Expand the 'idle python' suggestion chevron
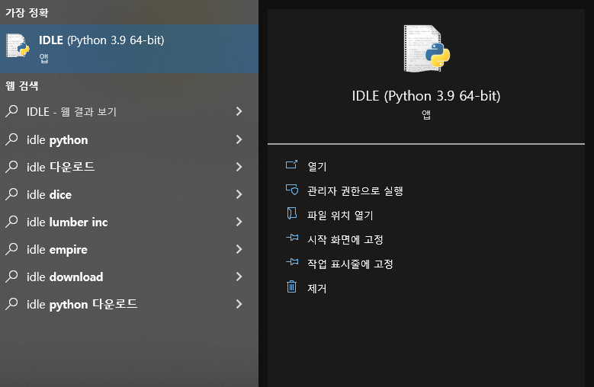Screen dimensions: 594x387 pyautogui.click(x=239, y=139)
